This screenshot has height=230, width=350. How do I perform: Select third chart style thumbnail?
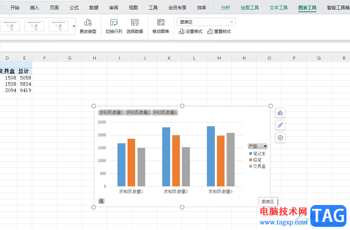[59, 26]
